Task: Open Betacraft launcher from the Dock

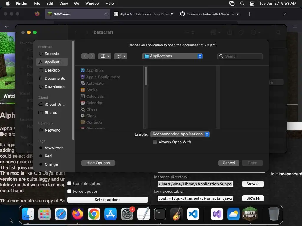Action: coord(250,214)
